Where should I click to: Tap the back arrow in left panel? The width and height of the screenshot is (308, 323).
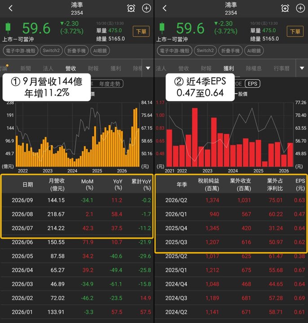(11, 9)
